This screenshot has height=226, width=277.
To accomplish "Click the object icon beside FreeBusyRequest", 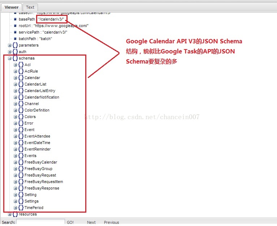I will [21, 175].
